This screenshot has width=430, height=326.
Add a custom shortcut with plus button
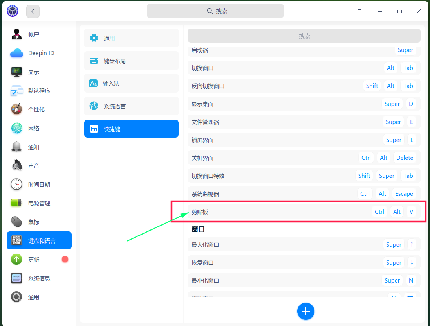click(x=305, y=311)
